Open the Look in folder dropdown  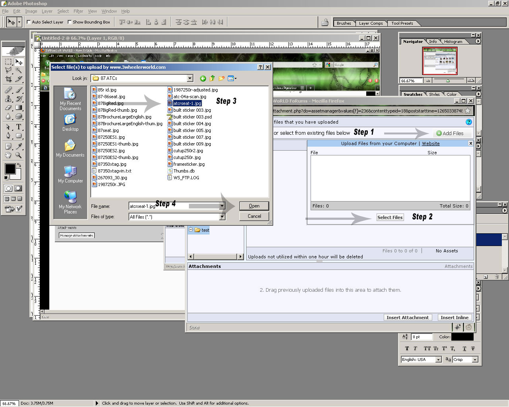[190, 78]
